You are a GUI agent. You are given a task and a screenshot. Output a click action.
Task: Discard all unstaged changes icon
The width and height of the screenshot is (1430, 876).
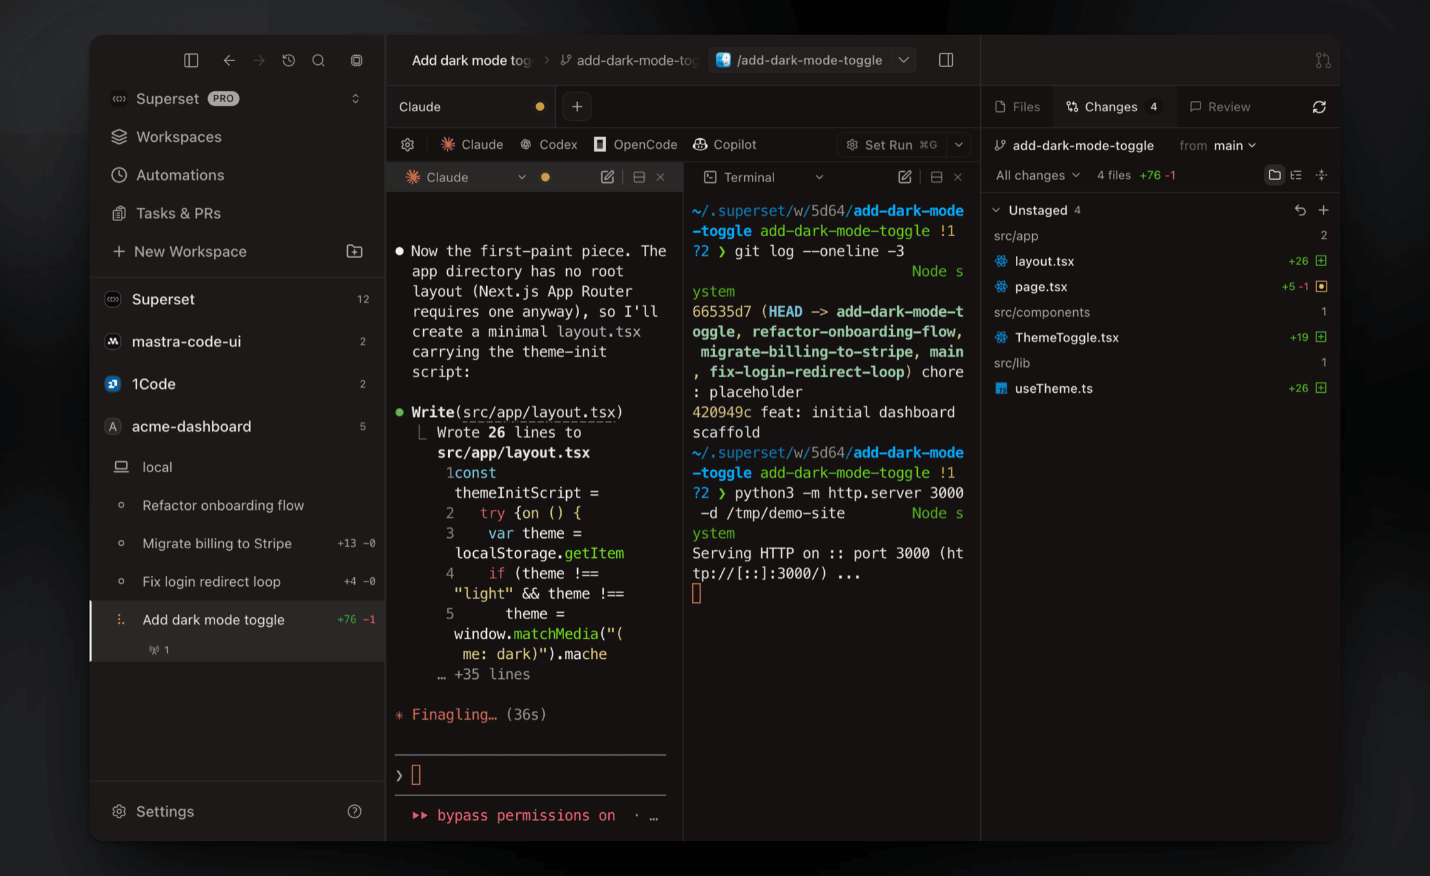click(x=1300, y=210)
